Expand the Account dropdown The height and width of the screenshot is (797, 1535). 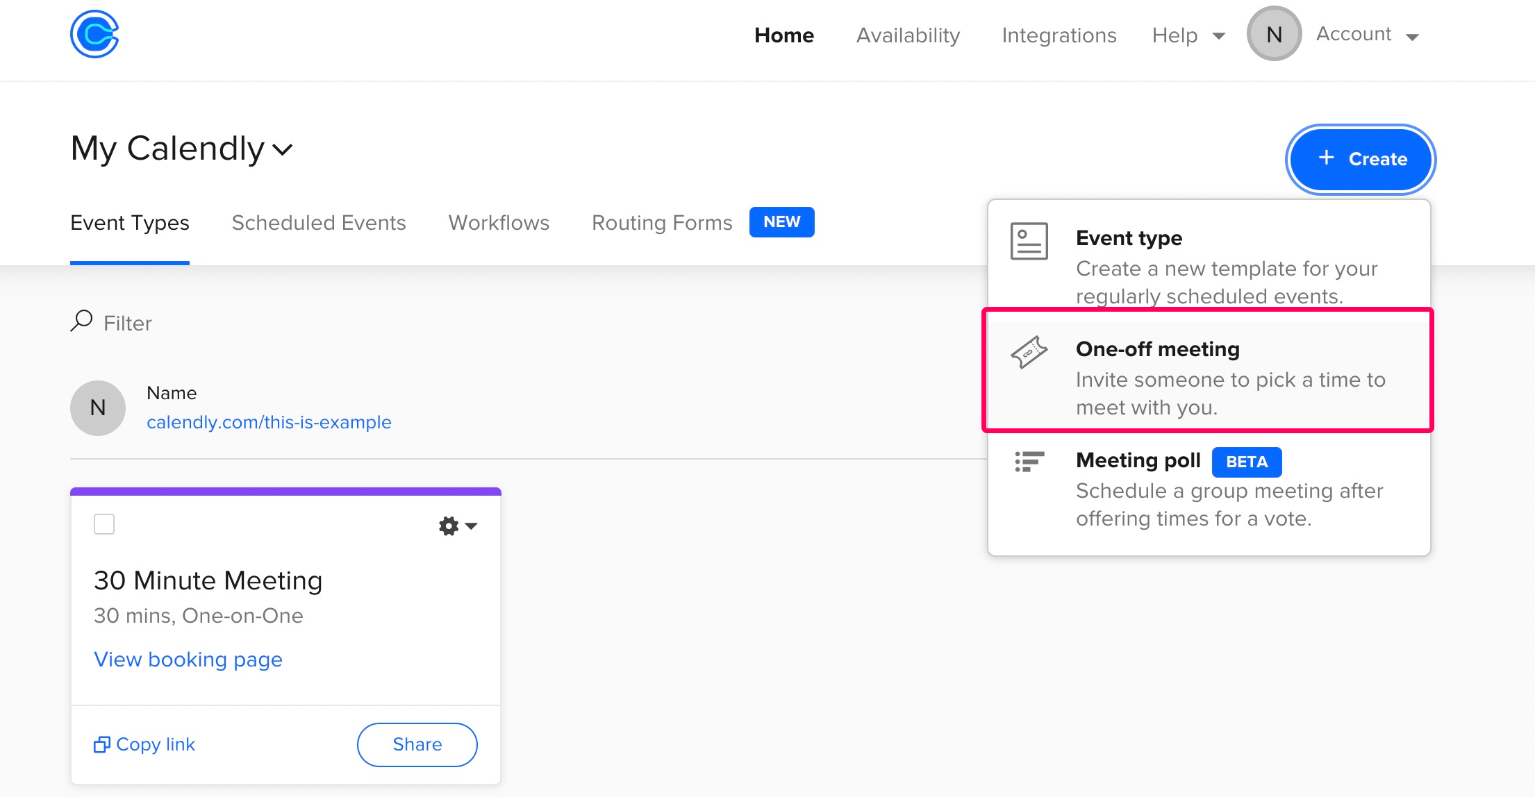[1367, 35]
